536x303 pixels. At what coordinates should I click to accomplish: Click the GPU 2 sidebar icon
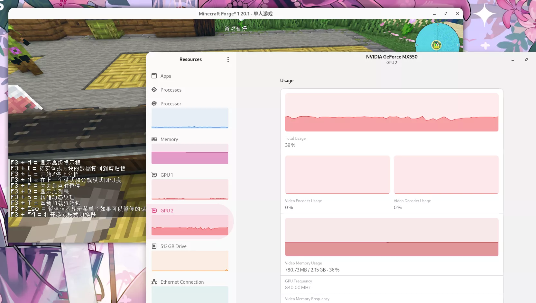(154, 210)
